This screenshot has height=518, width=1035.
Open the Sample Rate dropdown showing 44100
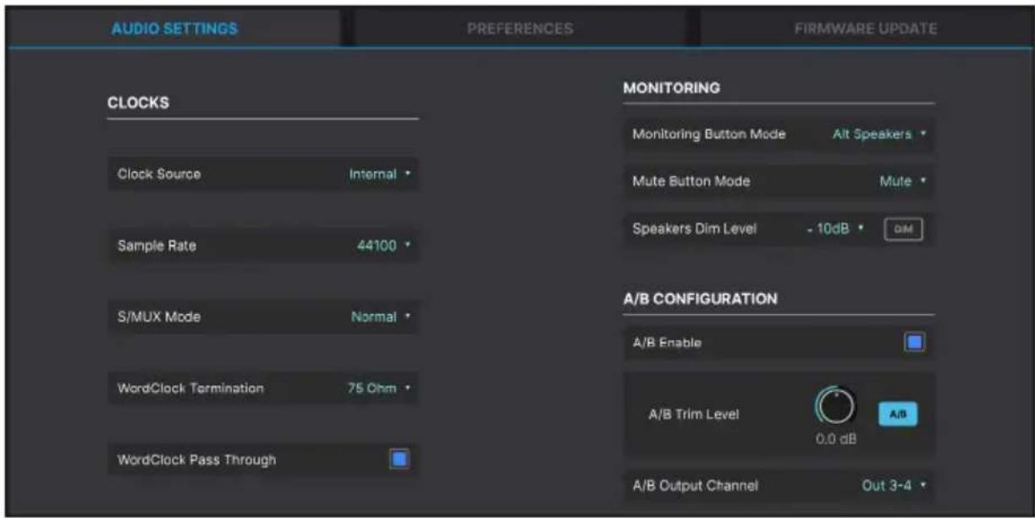click(x=383, y=245)
